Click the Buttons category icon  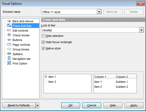click(9, 40)
